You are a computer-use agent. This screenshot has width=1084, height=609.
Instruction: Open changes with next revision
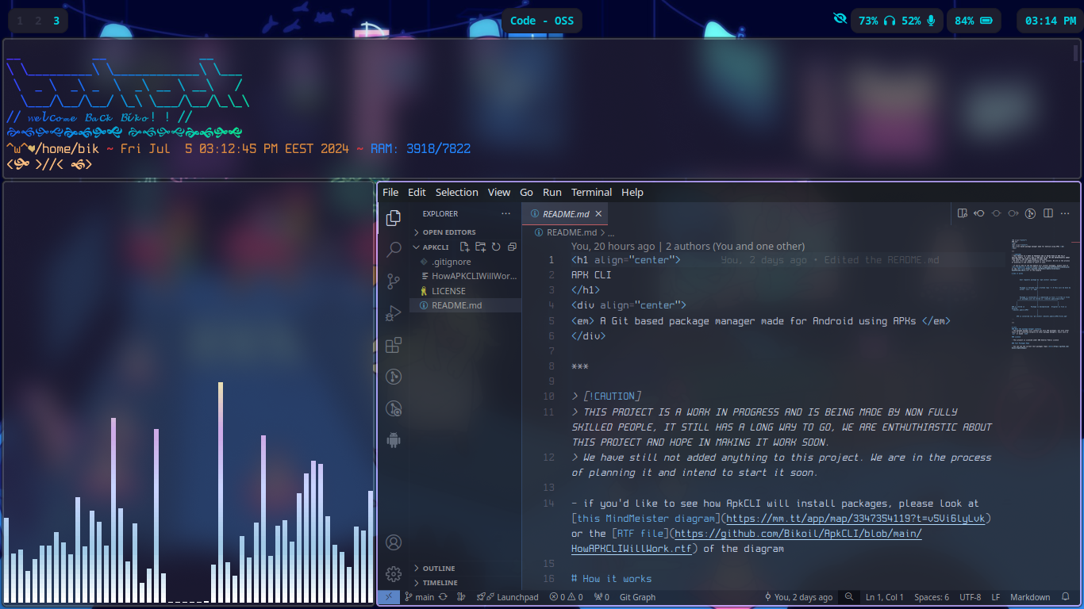point(1013,213)
